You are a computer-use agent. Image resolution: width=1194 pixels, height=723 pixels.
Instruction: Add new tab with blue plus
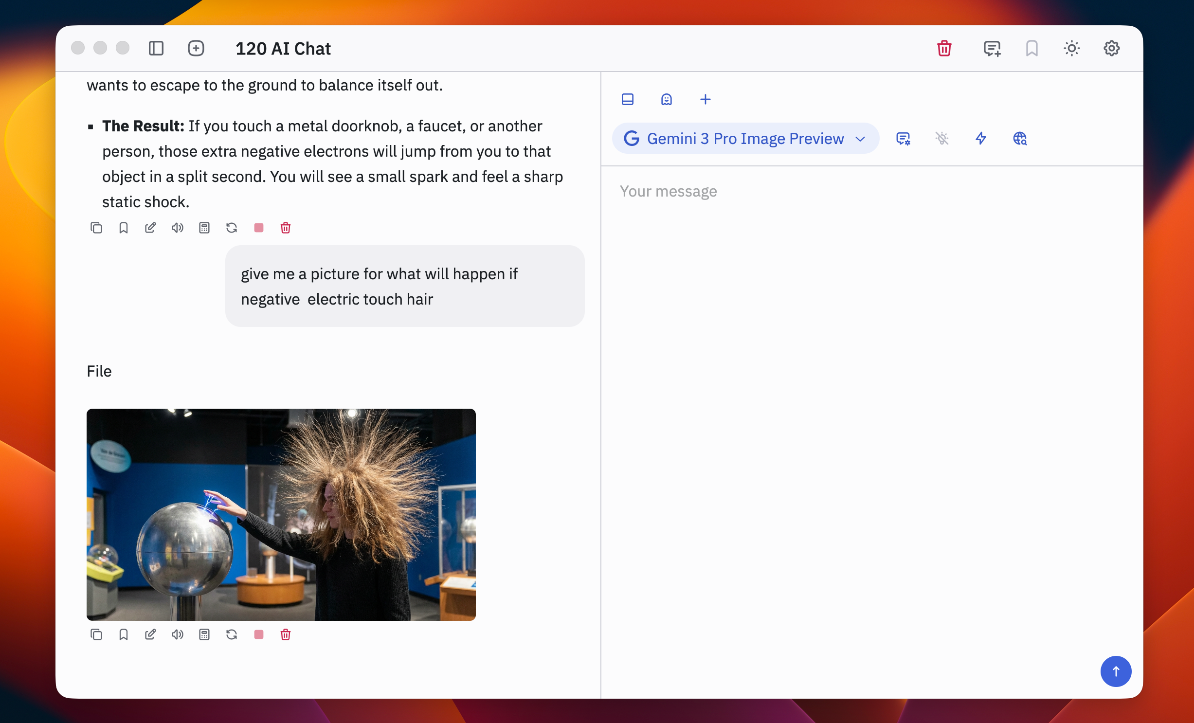[x=706, y=99]
